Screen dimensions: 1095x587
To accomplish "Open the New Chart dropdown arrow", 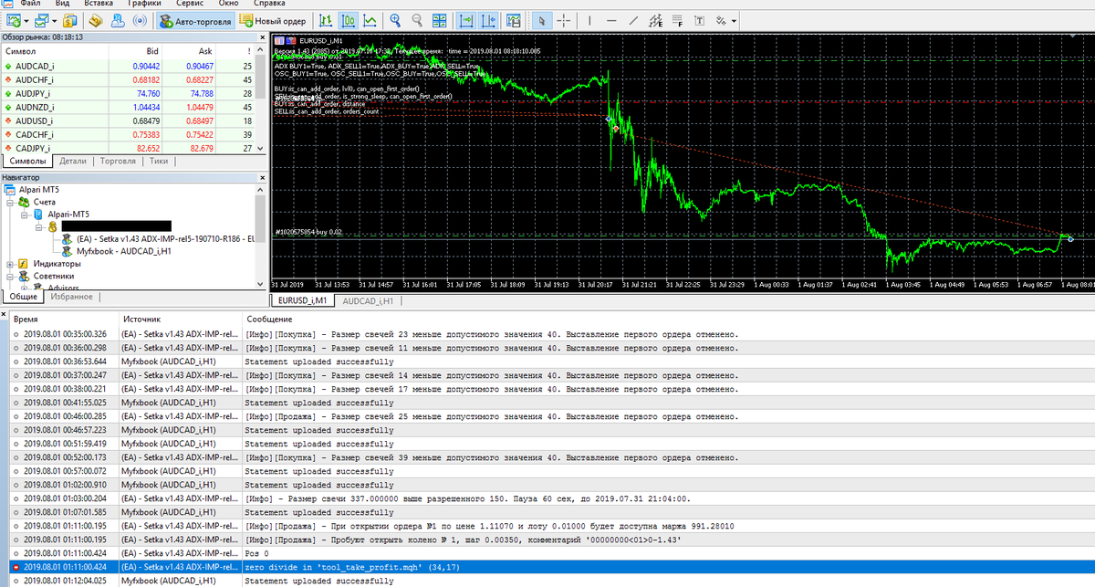I will pyautogui.click(x=28, y=20).
